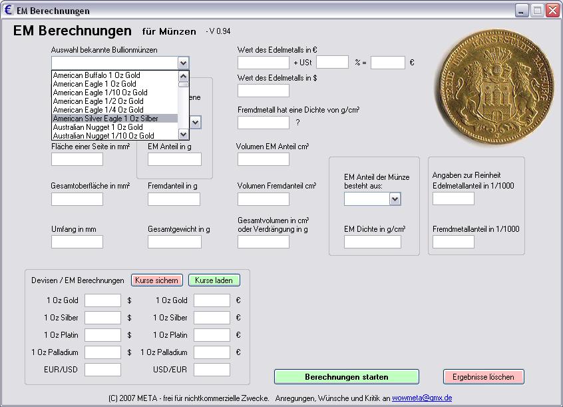563x407 pixels.
Task: Click the 1 Oz Palladium euro field
Action: click(x=212, y=352)
